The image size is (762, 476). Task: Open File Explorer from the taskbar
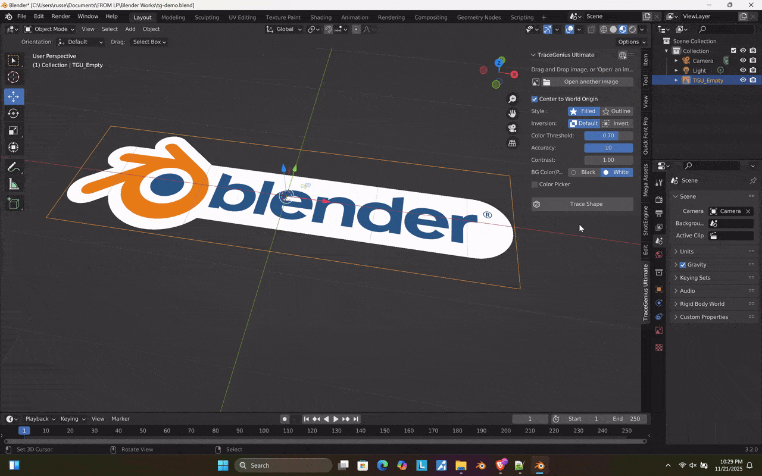pyautogui.click(x=461, y=465)
